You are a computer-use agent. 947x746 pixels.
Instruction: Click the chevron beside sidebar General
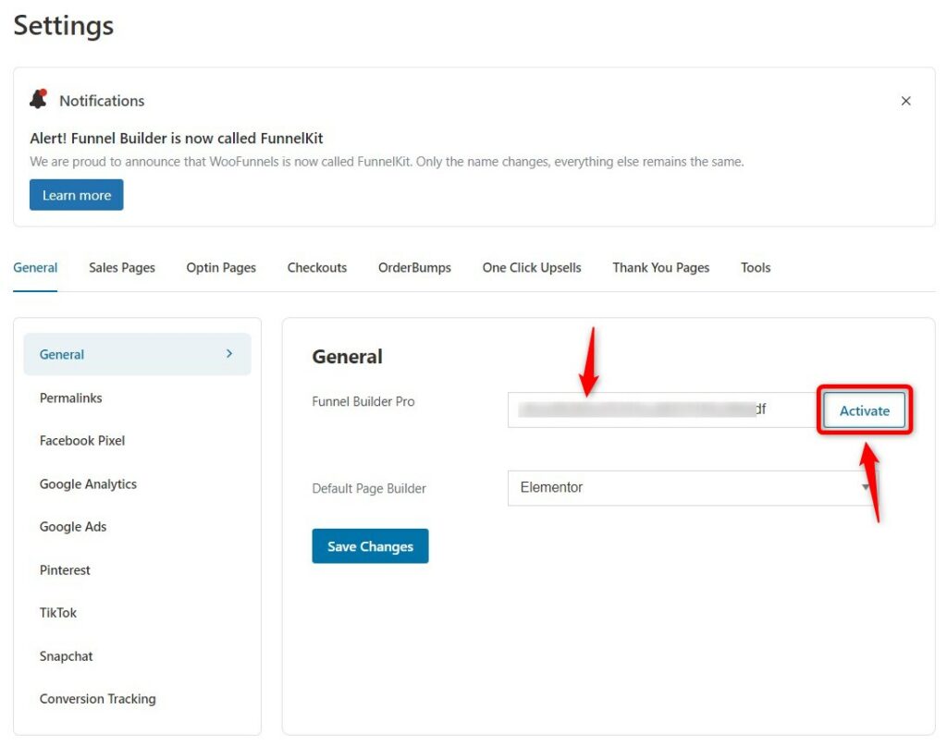[229, 354]
